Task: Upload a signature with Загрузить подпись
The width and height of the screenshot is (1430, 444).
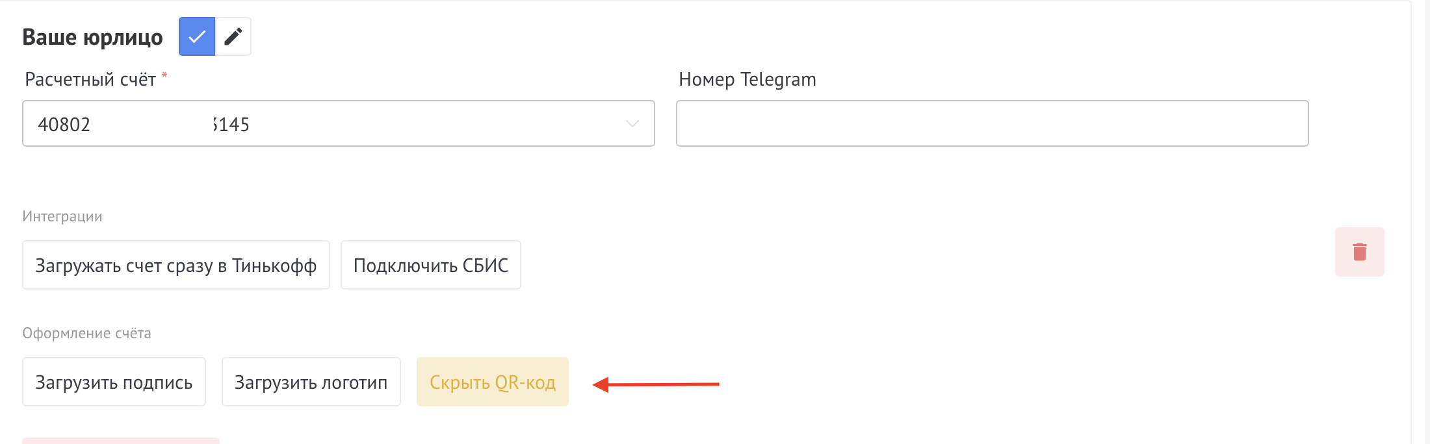Action: [x=114, y=382]
